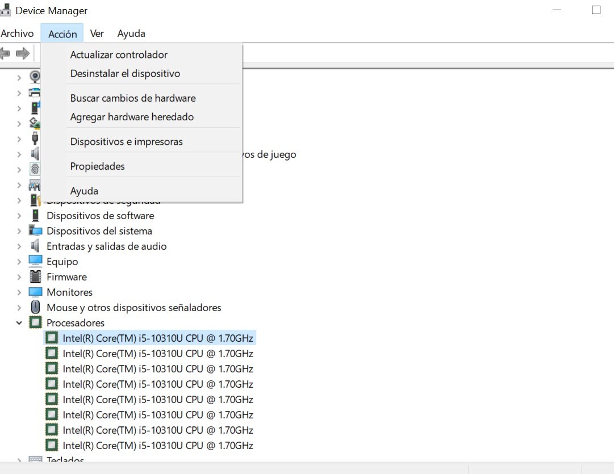Image resolution: width=614 pixels, height=474 pixels.
Task: Expand the webcam category chevron
Action: coord(19,78)
